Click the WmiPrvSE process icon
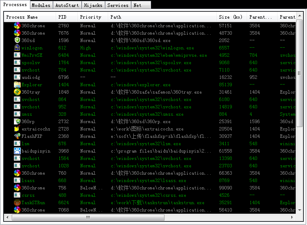The image size is (307, 225). tap(17, 55)
